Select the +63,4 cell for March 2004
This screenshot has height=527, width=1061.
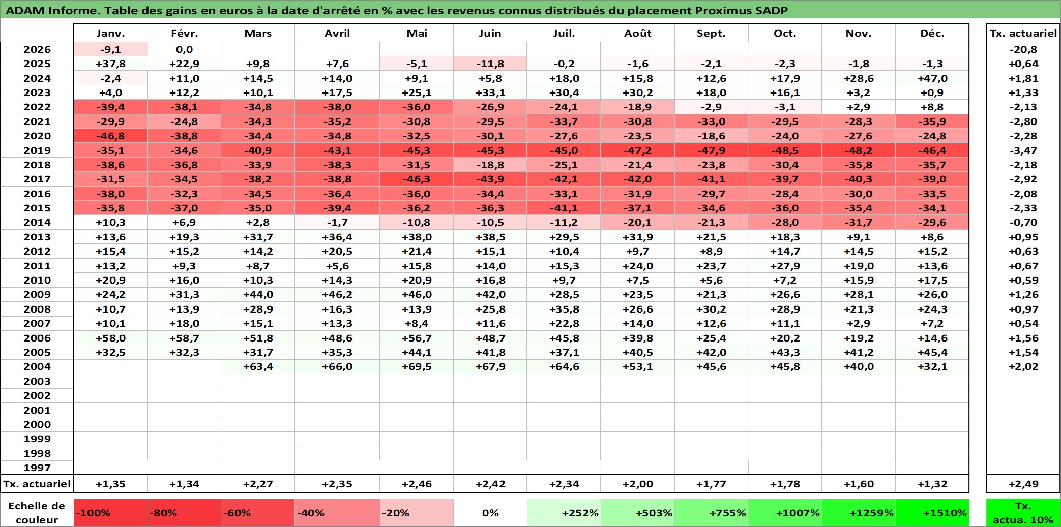[258, 366]
